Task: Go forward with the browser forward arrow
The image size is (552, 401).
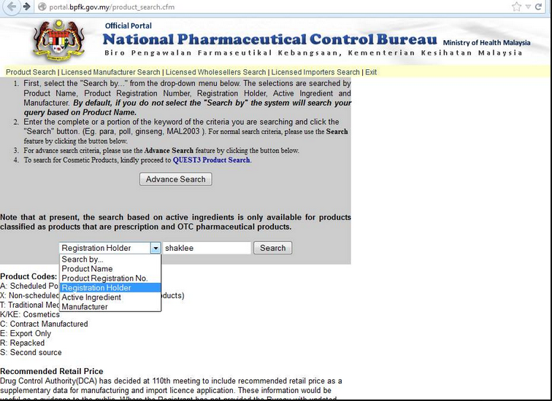Action: (x=27, y=7)
